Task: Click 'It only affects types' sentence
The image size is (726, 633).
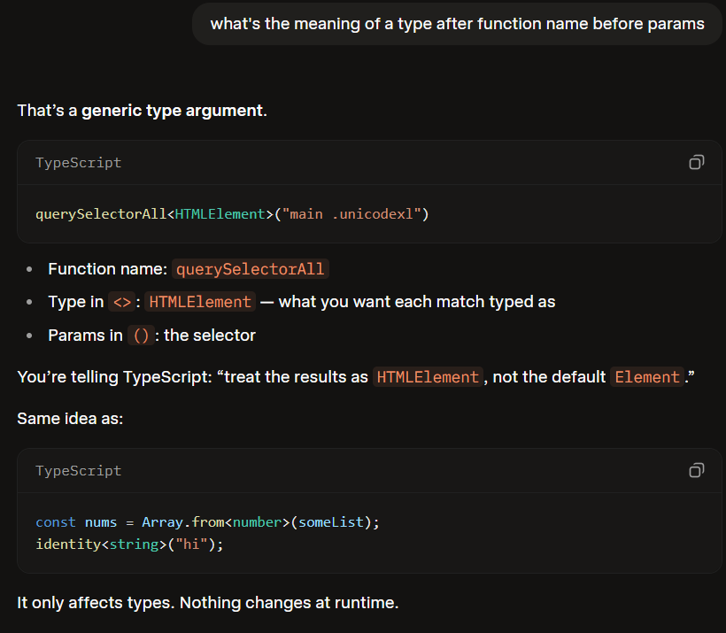Action: [x=207, y=602]
